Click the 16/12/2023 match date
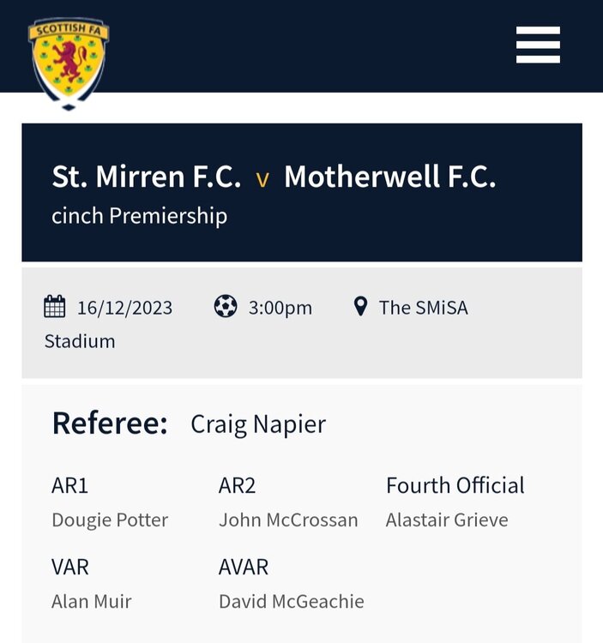The image size is (603, 643). [124, 308]
